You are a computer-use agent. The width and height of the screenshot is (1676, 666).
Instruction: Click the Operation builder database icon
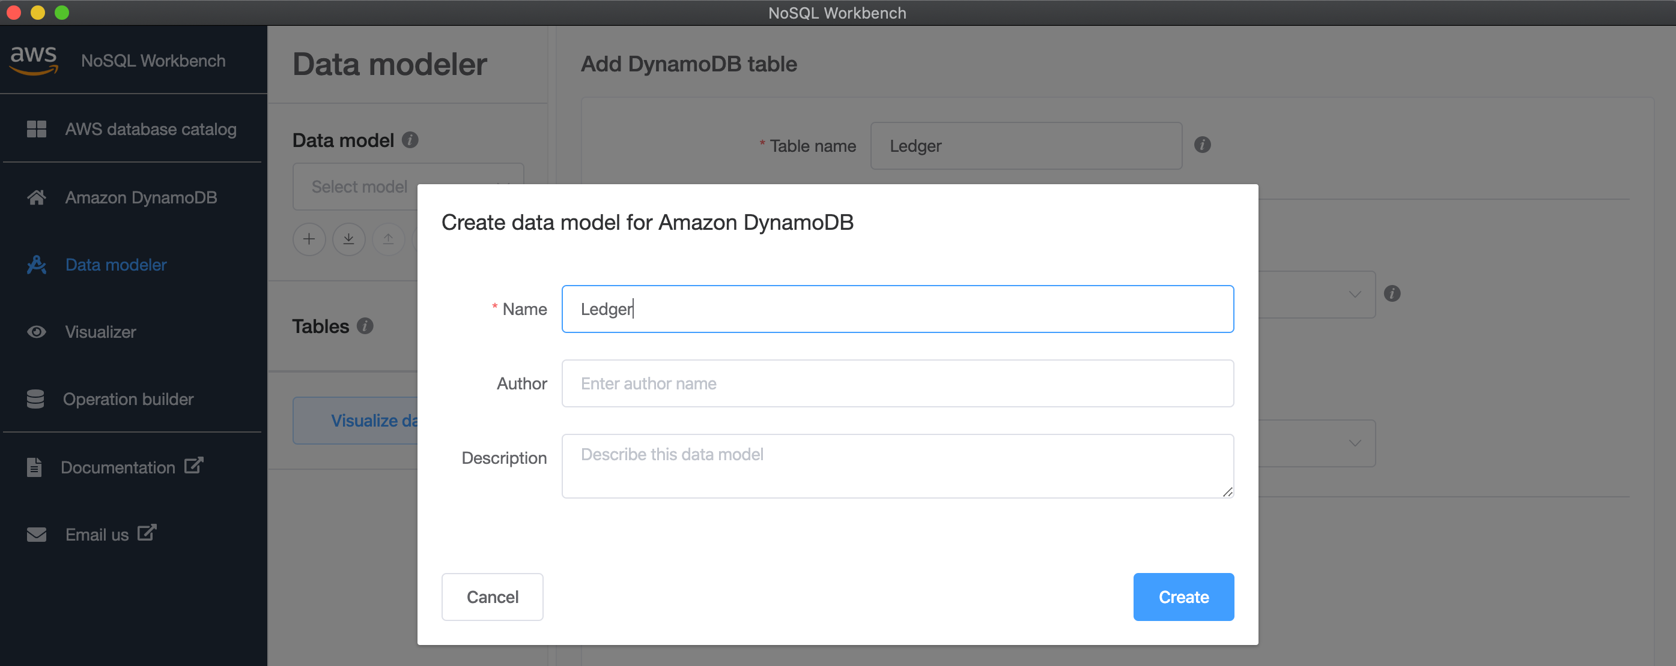tap(35, 399)
